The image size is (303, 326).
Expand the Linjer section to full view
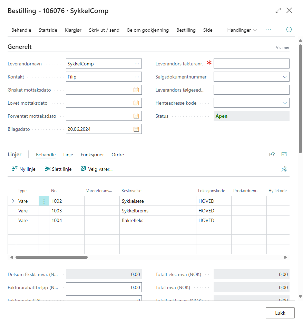click(x=284, y=154)
